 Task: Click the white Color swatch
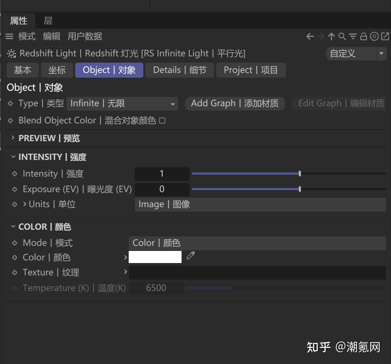(155, 257)
